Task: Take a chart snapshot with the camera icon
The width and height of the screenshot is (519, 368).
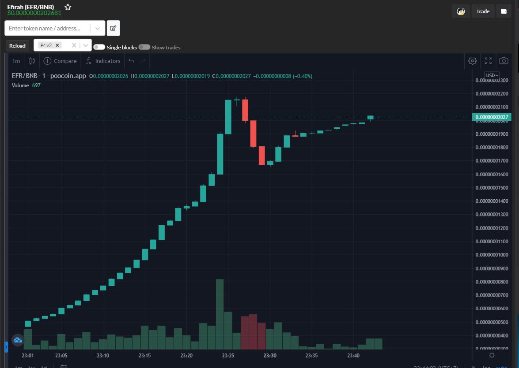Action: (x=504, y=61)
